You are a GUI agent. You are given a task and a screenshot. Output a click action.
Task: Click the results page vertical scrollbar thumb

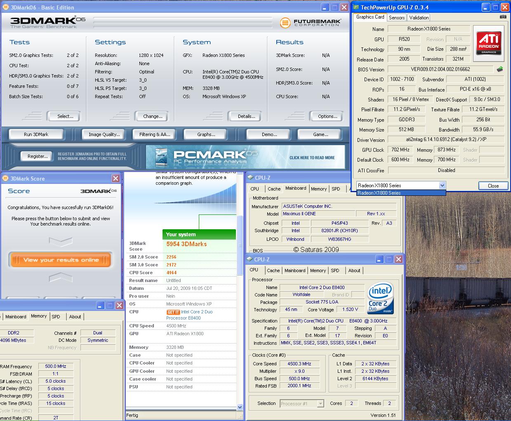click(x=240, y=245)
